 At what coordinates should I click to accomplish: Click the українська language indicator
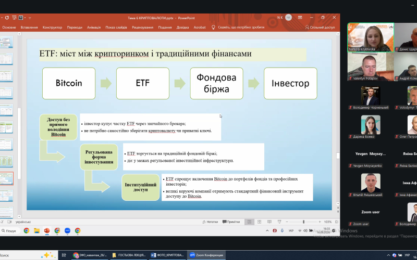pyautogui.click(x=23, y=222)
